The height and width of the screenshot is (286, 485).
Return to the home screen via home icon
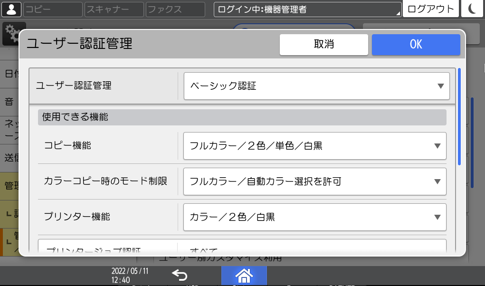[x=244, y=276]
